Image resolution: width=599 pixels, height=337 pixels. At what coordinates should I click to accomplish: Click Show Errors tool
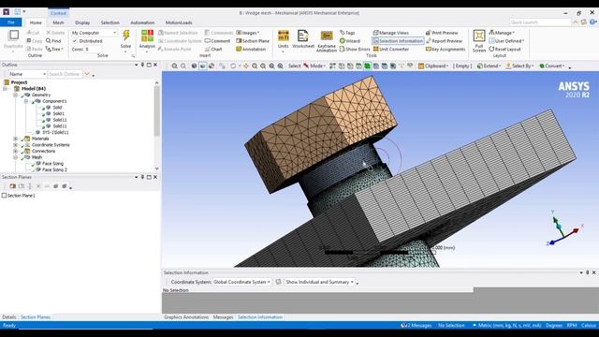coord(355,50)
